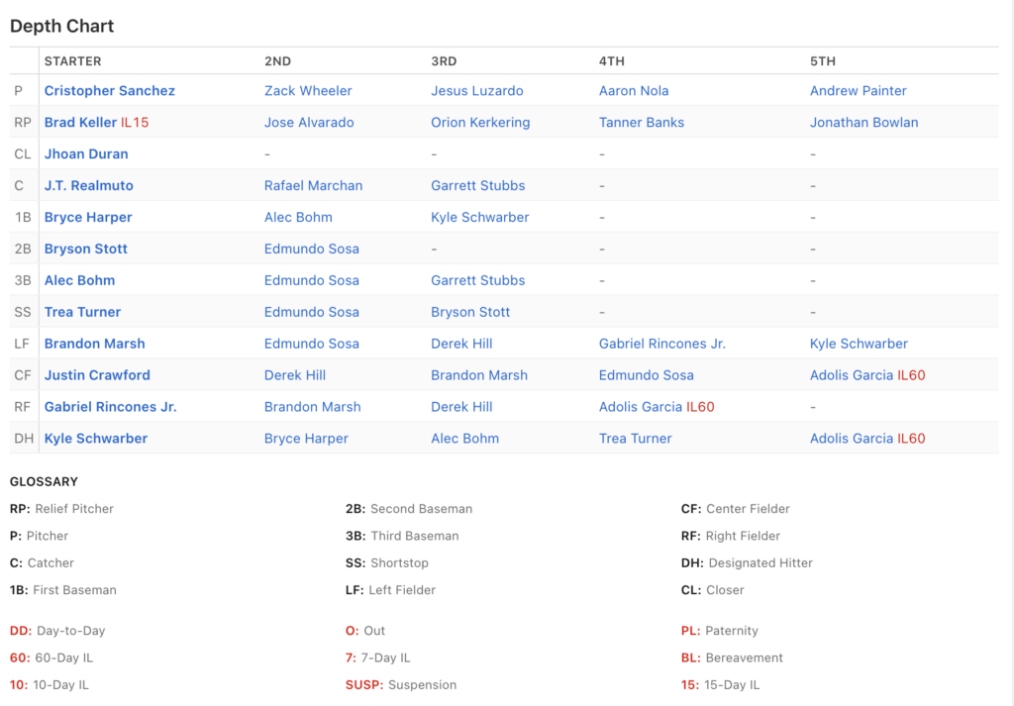Click Kyle Schwarber, starting DH

click(96, 439)
